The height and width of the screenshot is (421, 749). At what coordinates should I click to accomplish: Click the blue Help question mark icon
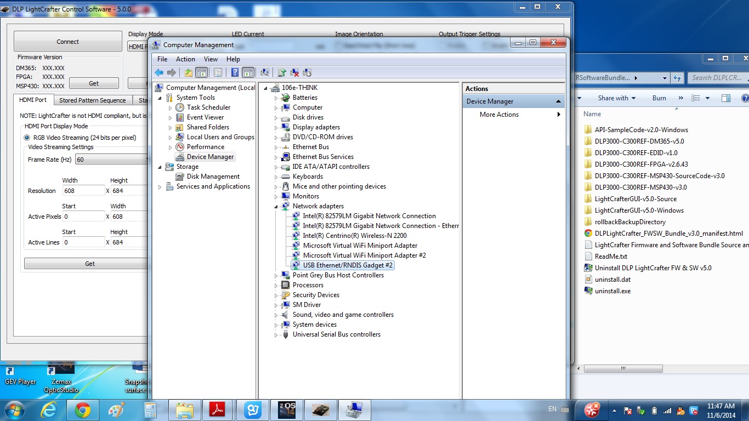(x=235, y=72)
